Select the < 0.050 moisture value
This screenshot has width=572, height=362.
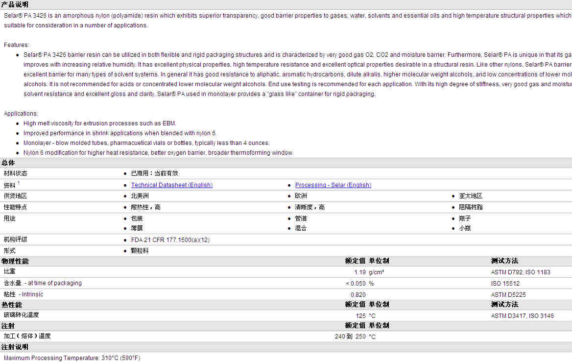pos(356,284)
